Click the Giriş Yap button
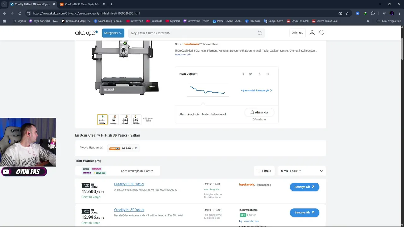This screenshot has height=227, width=404. click(297, 33)
